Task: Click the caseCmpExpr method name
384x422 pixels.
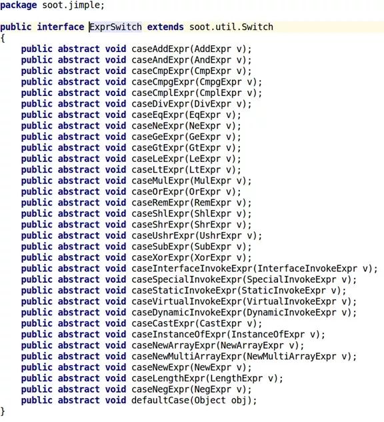Action: click(161, 71)
